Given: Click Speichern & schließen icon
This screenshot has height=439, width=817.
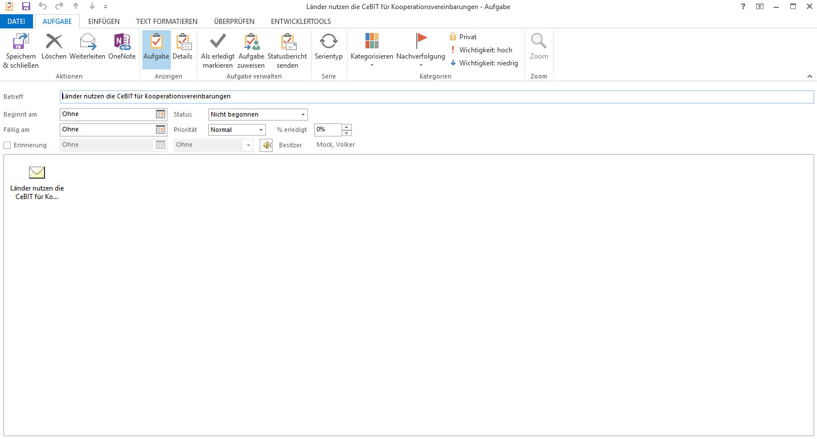Looking at the screenshot, I should coord(21,42).
